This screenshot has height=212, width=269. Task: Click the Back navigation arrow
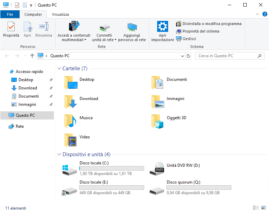(x=7, y=56)
